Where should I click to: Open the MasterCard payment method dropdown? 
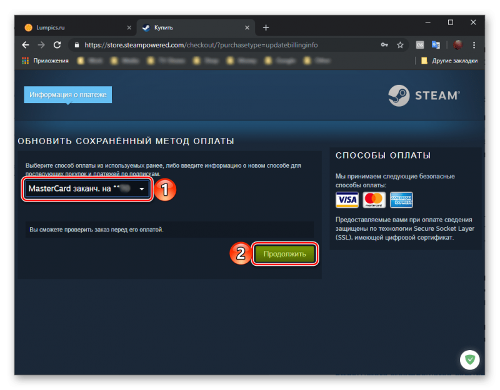click(x=87, y=189)
